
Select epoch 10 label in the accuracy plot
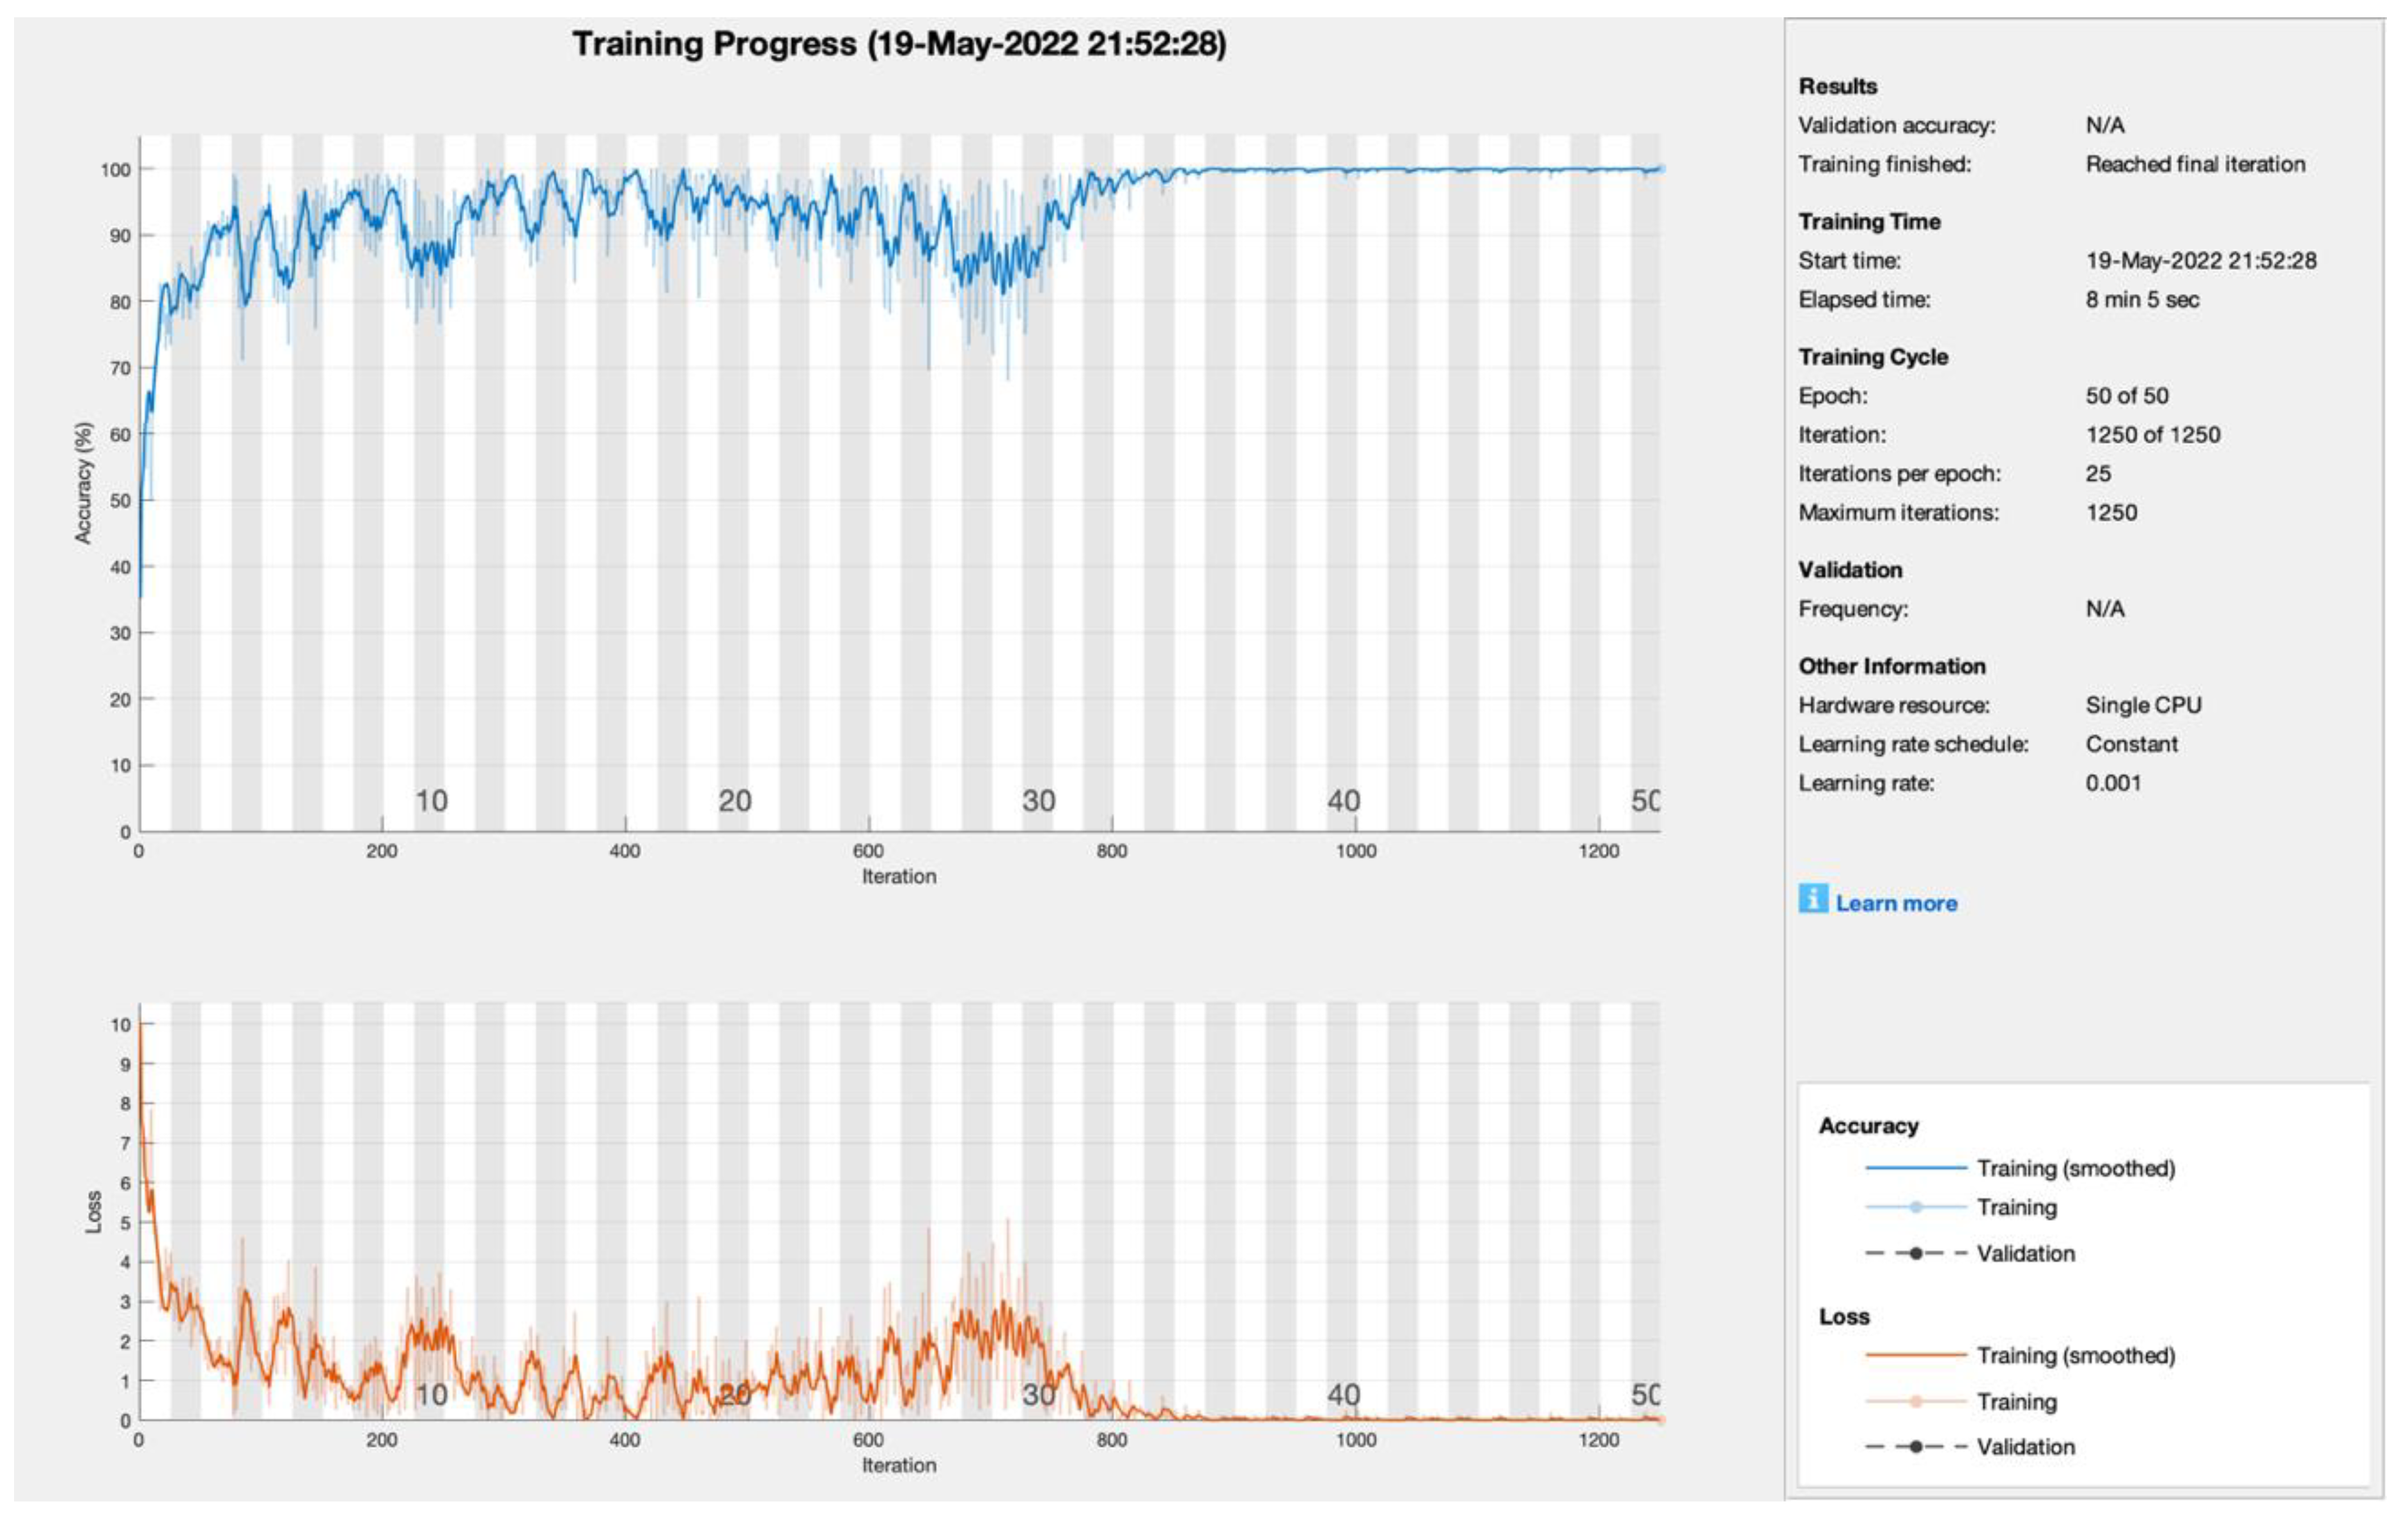click(x=431, y=801)
